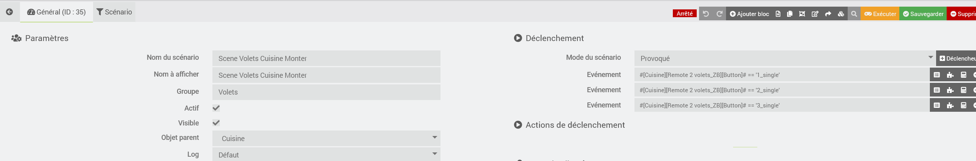The image size is (976, 161).
Task: Click the copy scenario icon
Action: tap(790, 14)
